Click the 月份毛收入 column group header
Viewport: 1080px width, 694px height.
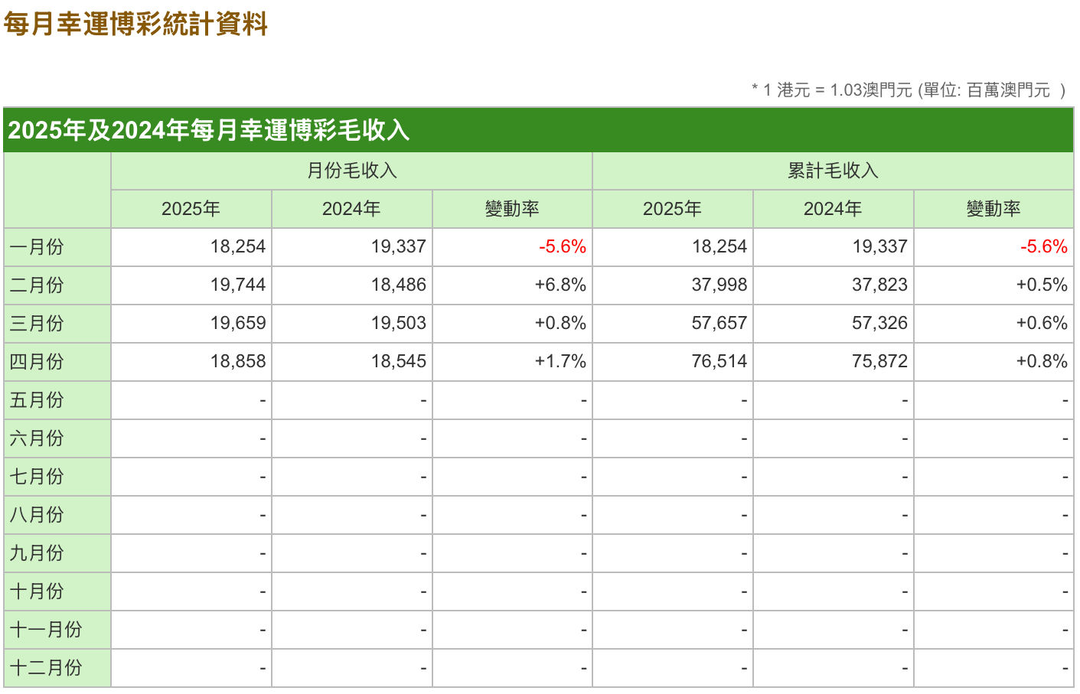[x=352, y=171]
